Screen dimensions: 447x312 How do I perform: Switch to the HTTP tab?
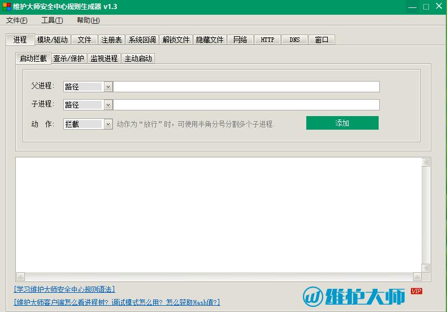click(x=267, y=40)
